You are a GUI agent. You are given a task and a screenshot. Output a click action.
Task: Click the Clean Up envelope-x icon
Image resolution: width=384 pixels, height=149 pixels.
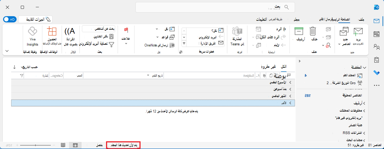pyautogui.click(x=328, y=37)
